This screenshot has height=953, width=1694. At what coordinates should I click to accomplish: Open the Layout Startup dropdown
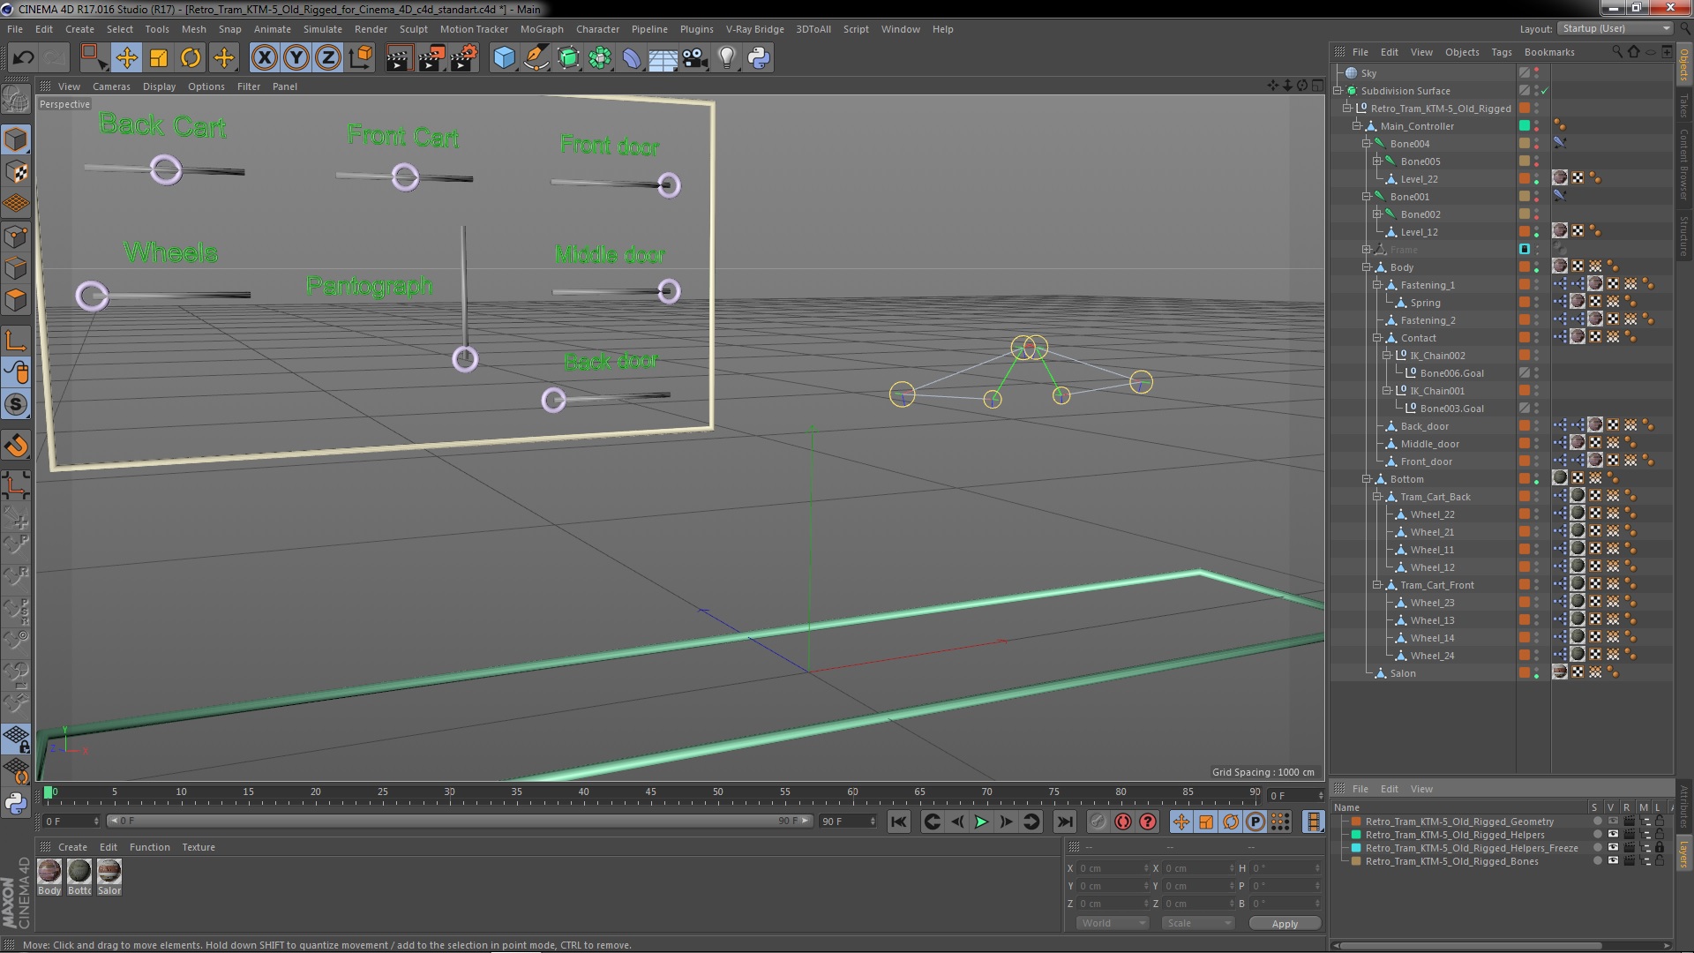tap(1614, 28)
